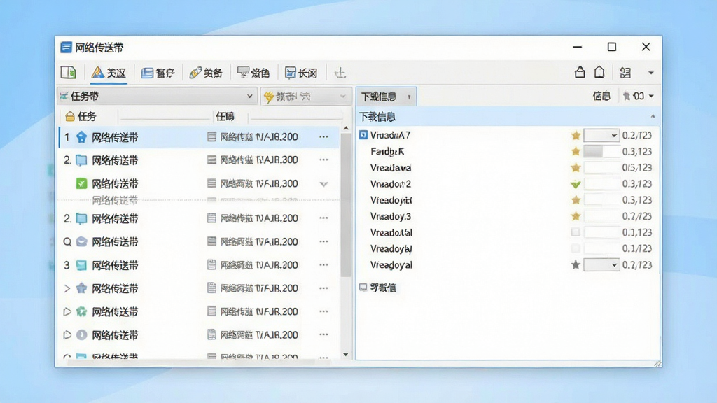Expand the row with the > chevron
Image resolution: width=717 pixels, height=403 pixels.
pos(67,288)
